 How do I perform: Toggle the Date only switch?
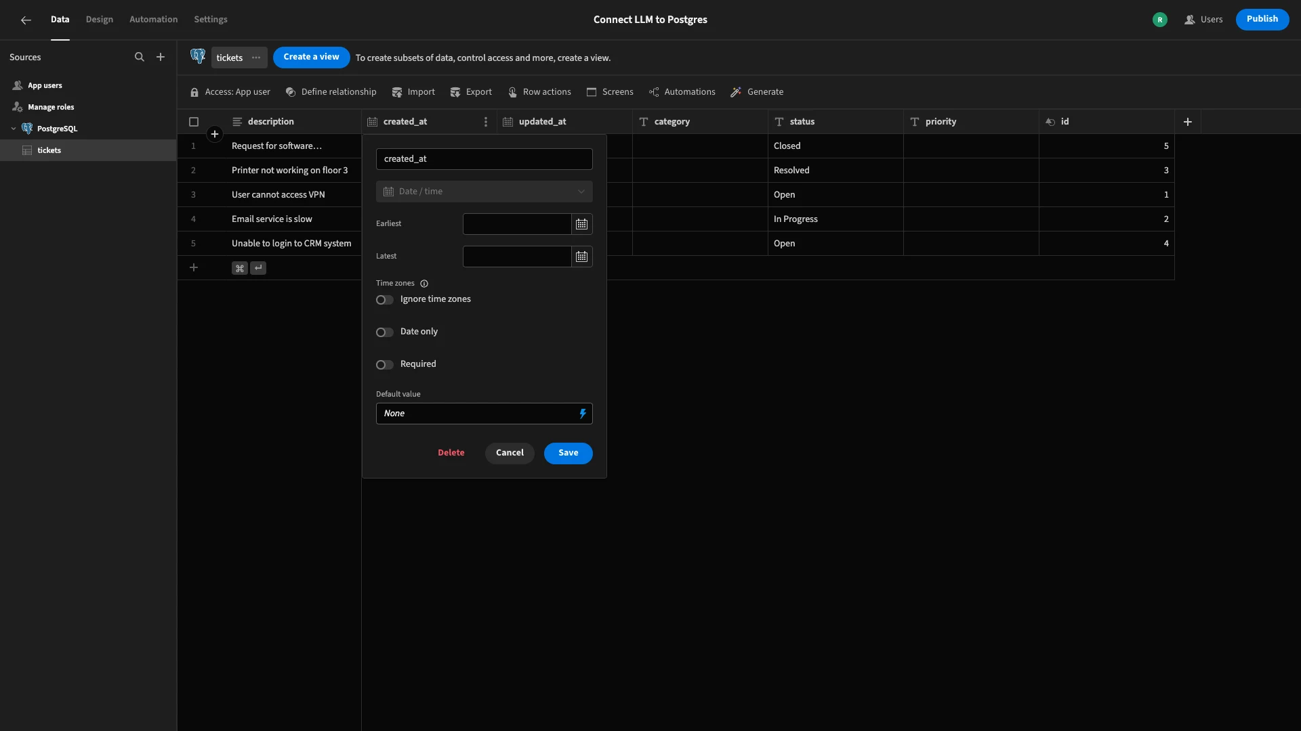click(385, 332)
